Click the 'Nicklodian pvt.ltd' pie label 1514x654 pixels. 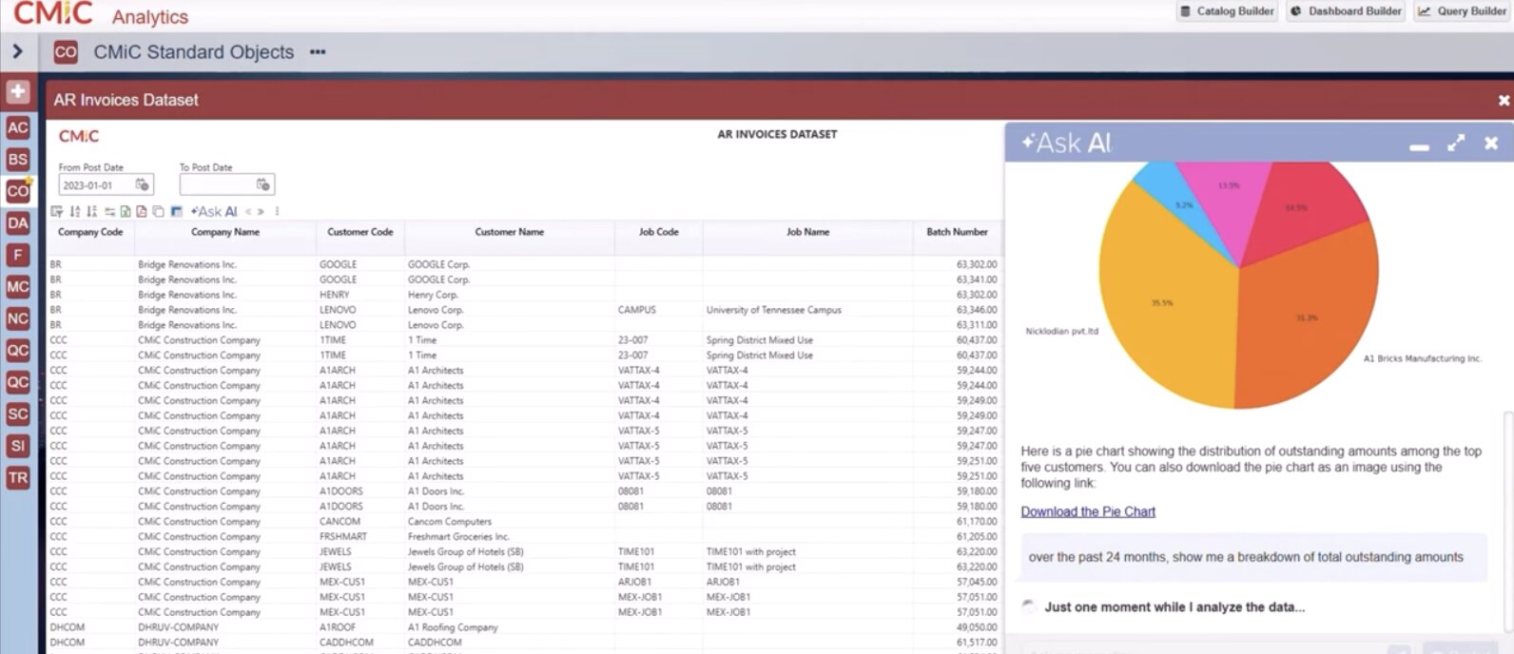1061,332
